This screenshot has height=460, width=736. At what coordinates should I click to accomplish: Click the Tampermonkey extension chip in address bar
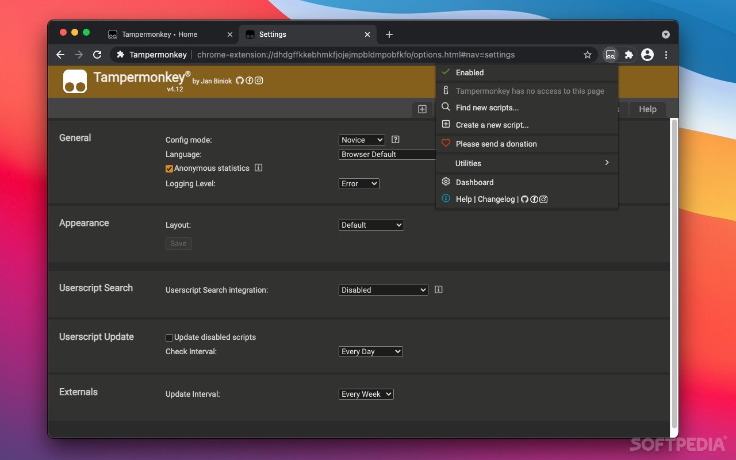pyautogui.click(x=152, y=55)
